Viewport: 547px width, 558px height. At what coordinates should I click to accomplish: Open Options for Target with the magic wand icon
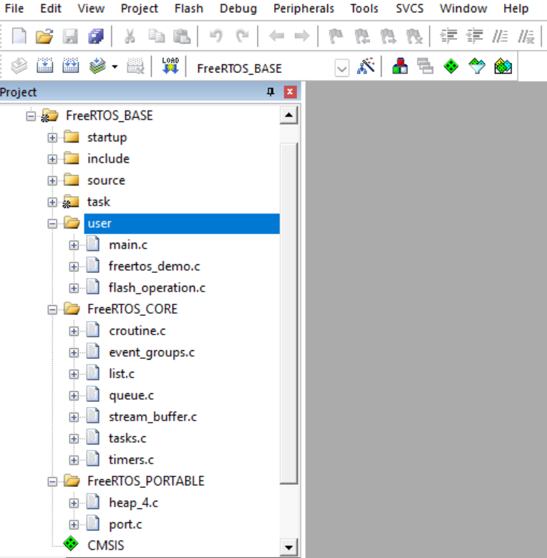click(366, 66)
